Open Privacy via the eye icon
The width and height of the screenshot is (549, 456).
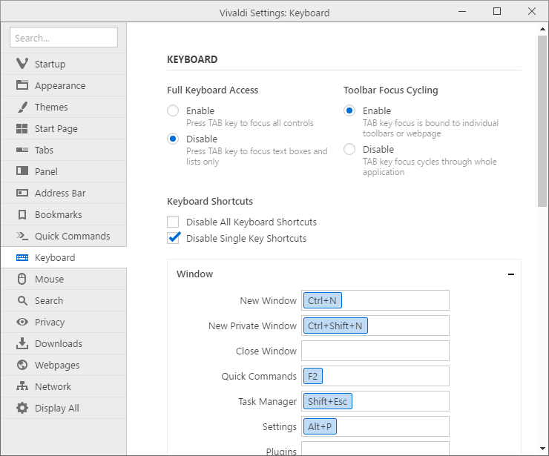click(x=22, y=322)
